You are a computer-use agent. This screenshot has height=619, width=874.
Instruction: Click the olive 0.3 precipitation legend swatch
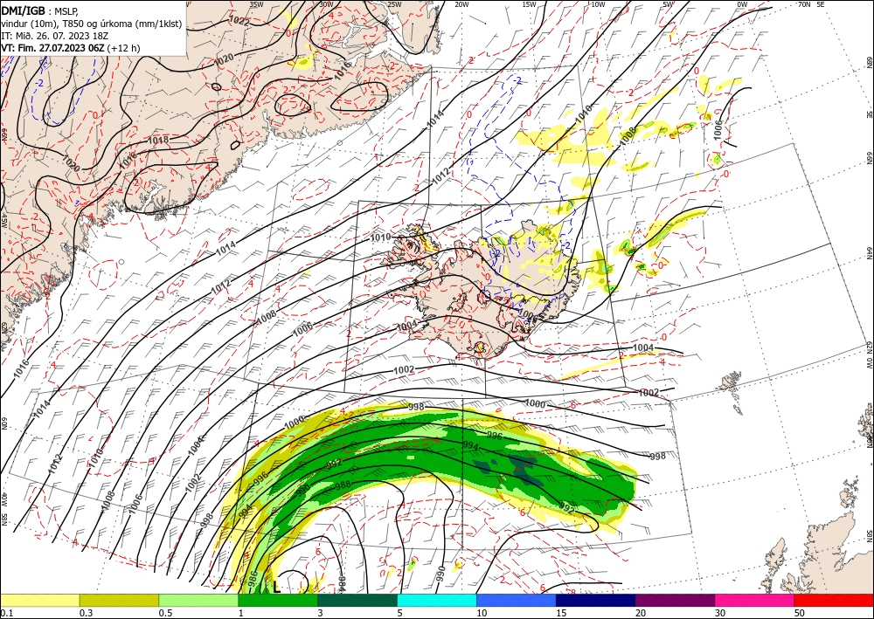coord(119,600)
